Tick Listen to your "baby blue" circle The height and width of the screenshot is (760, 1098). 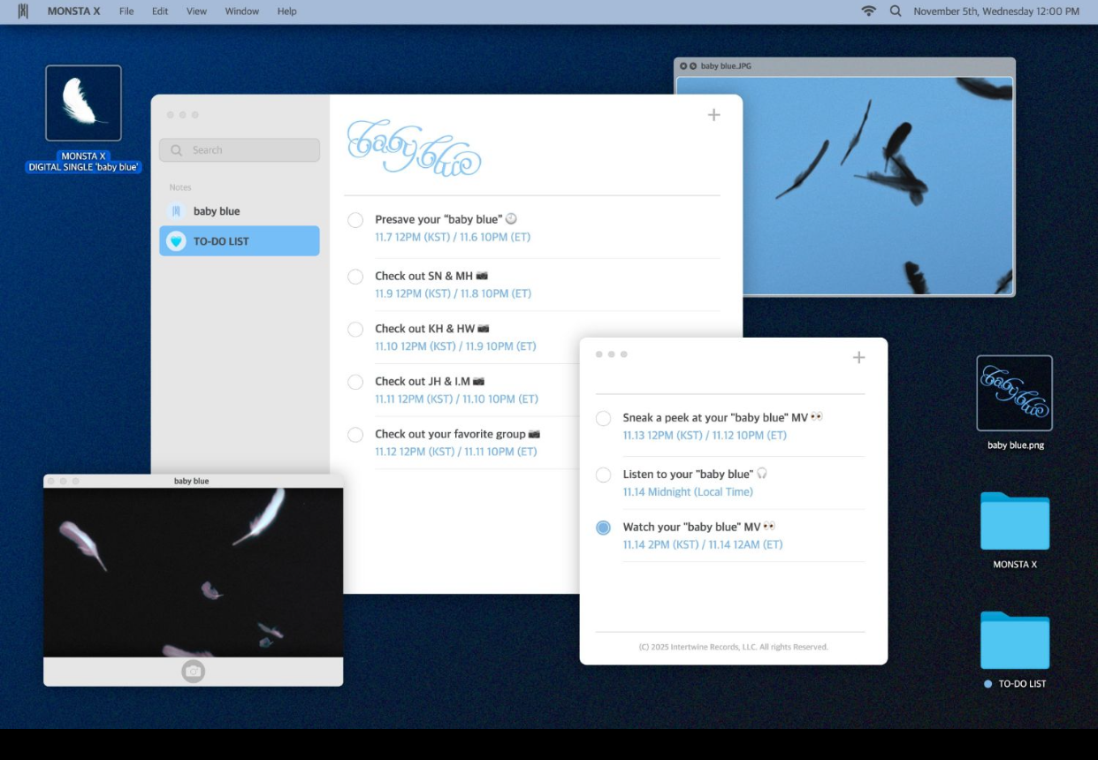[603, 475]
